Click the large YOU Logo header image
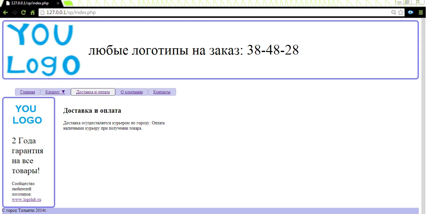This screenshot has height=214, width=426. click(43, 50)
